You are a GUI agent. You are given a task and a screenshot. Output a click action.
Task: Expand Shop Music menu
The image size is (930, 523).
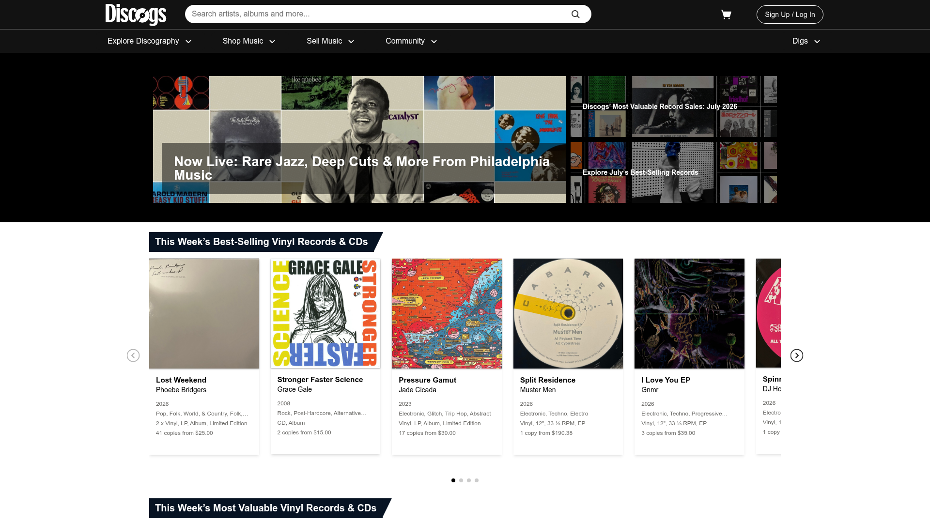(249, 41)
